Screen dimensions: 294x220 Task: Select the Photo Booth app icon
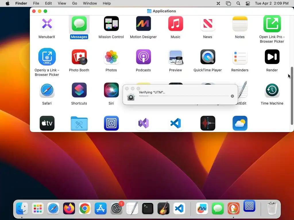[x=79, y=57]
